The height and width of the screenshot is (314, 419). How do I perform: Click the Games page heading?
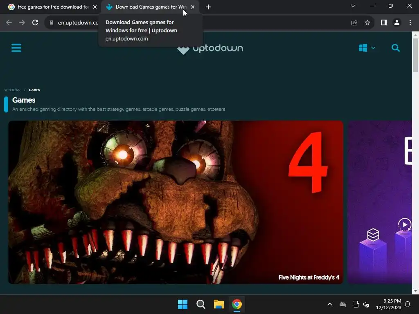pyautogui.click(x=24, y=100)
